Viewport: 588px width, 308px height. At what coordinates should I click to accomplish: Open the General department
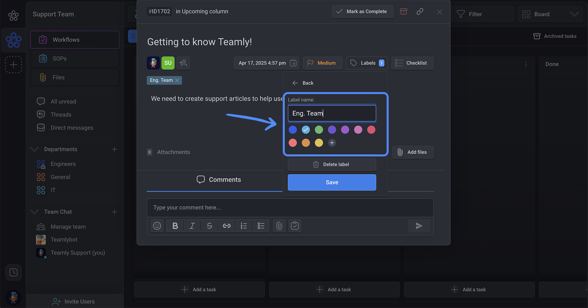click(53, 177)
